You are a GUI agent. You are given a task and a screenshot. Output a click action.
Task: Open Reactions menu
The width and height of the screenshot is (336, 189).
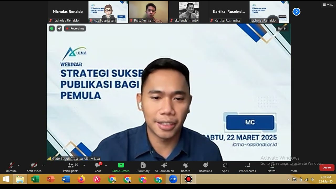(x=205, y=167)
